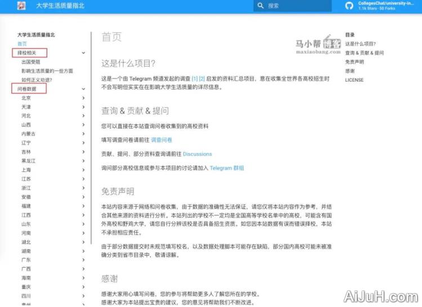Image resolution: width=422 pixels, height=307 pixels.
Task: Select 浙江 in the province list
Action: 26,188
